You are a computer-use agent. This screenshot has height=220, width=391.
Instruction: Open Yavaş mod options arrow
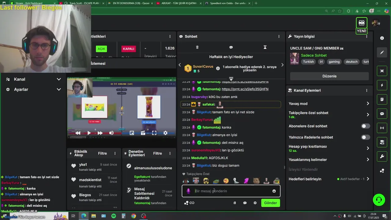368,104
